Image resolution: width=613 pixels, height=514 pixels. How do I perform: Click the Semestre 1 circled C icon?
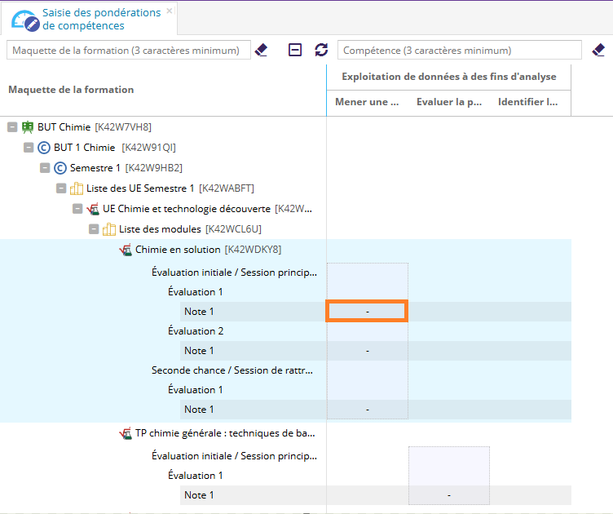[60, 168]
